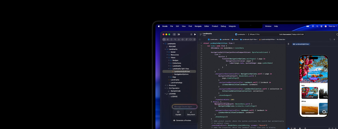The width and height of the screenshot is (338, 129).
Task: Collapse the Landmarks Split View folder
Action: (x=169, y=69)
